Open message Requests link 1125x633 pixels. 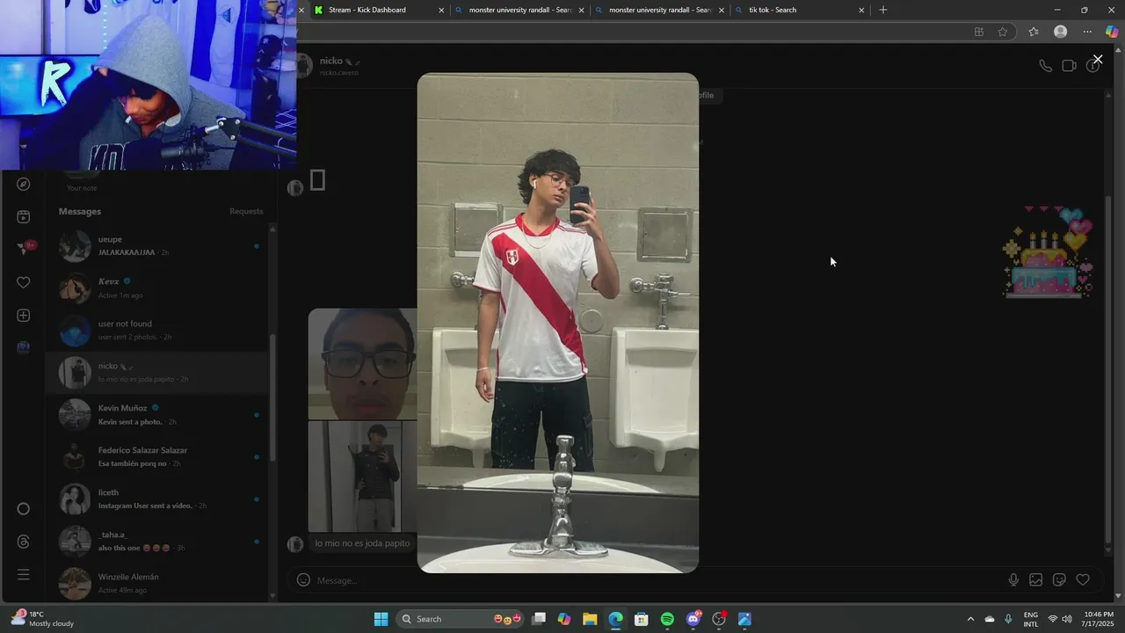pyautogui.click(x=246, y=211)
